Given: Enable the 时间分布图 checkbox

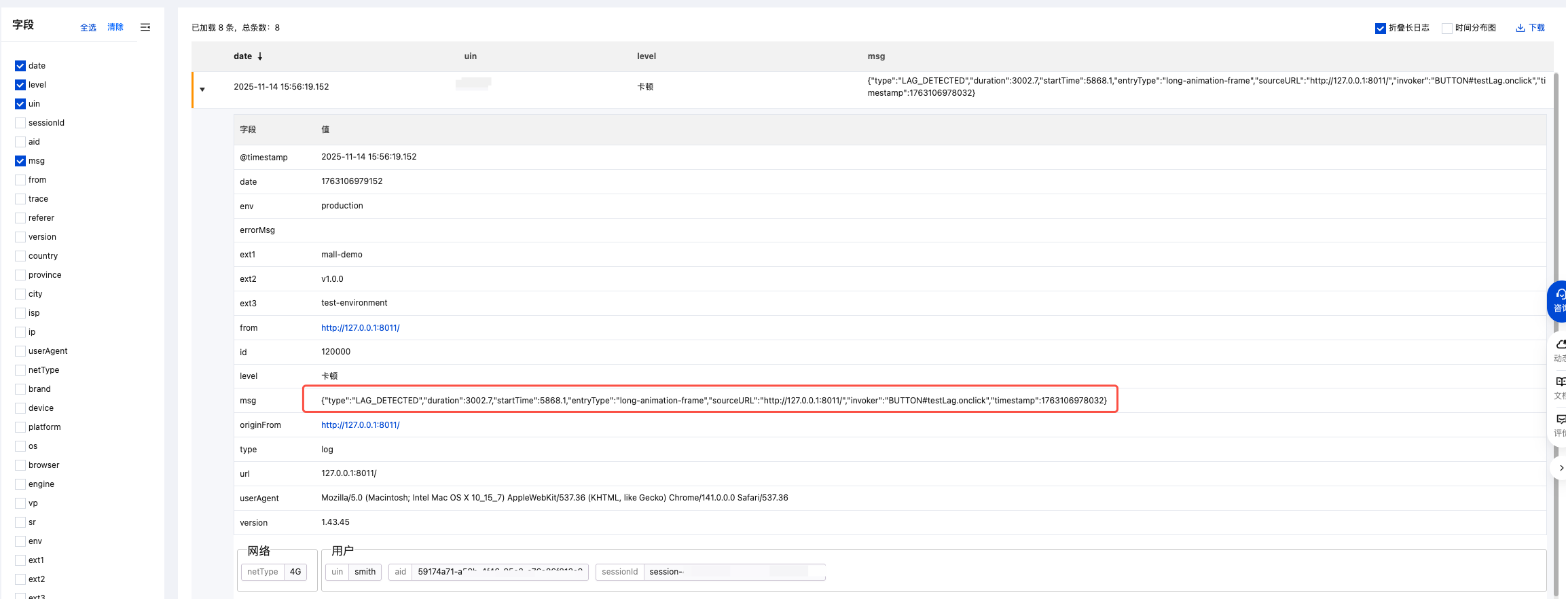Looking at the screenshot, I should [1446, 28].
